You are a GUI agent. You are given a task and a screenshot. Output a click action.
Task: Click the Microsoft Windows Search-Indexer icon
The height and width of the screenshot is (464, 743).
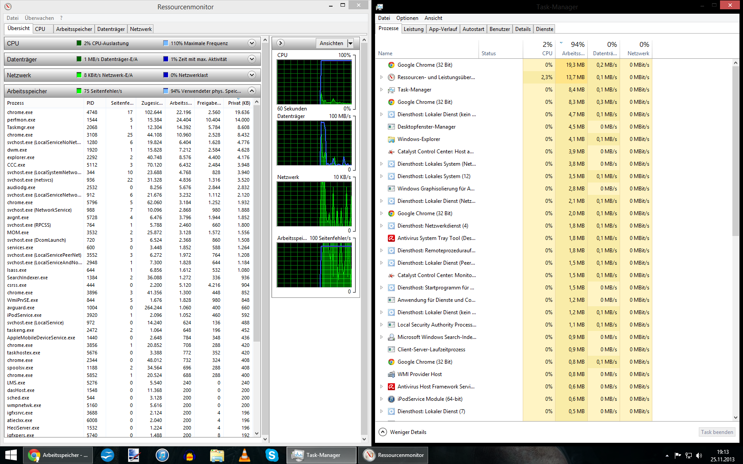(391, 337)
